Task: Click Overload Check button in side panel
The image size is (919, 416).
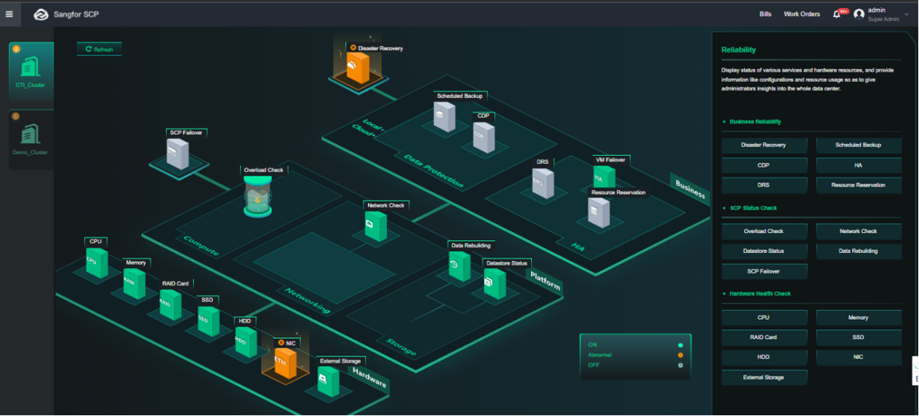Action: 764,231
